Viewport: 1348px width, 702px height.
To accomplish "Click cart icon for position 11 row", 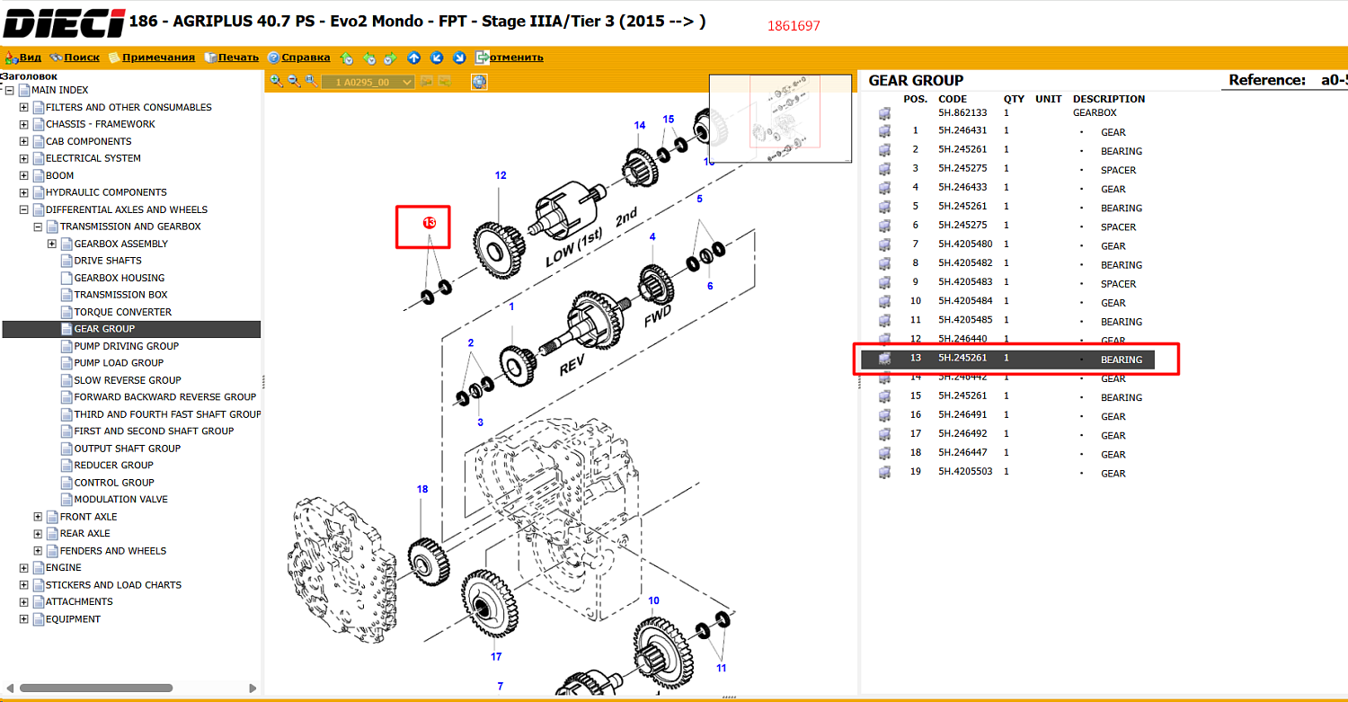I will pyautogui.click(x=884, y=321).
